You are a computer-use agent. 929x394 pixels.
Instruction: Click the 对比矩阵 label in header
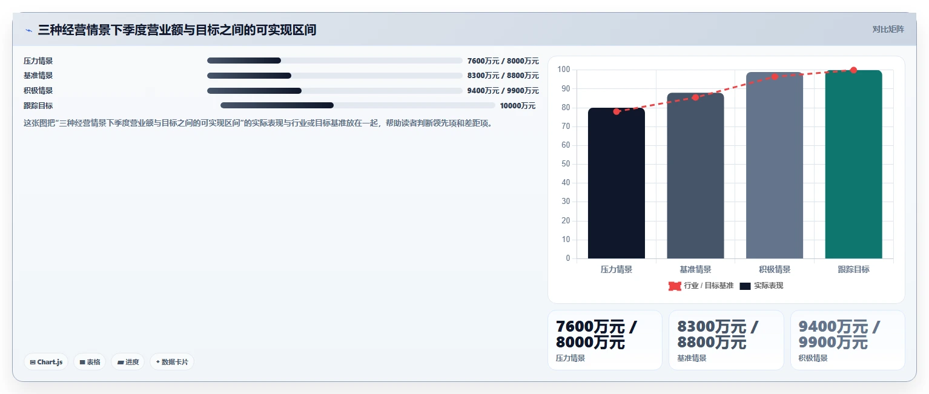(x=888, y=30)
